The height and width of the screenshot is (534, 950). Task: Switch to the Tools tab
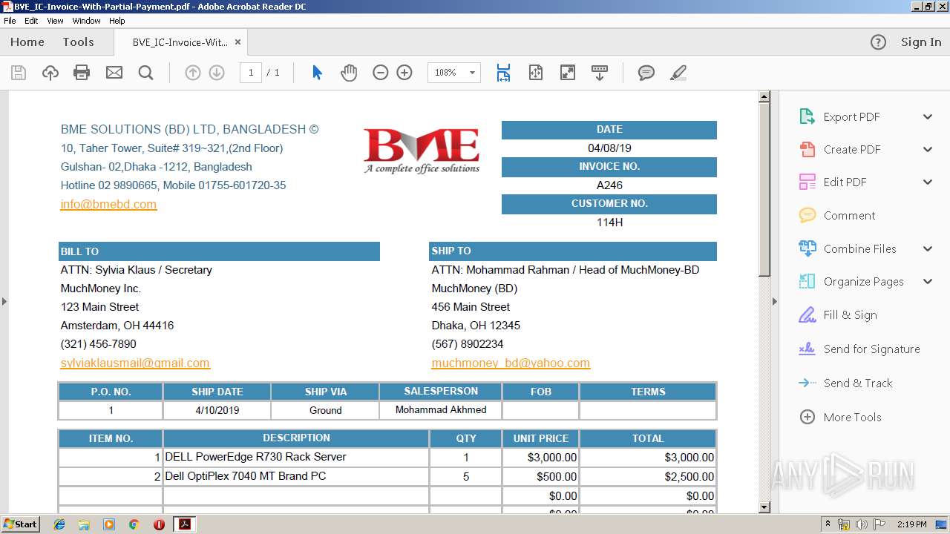(78, 42)
